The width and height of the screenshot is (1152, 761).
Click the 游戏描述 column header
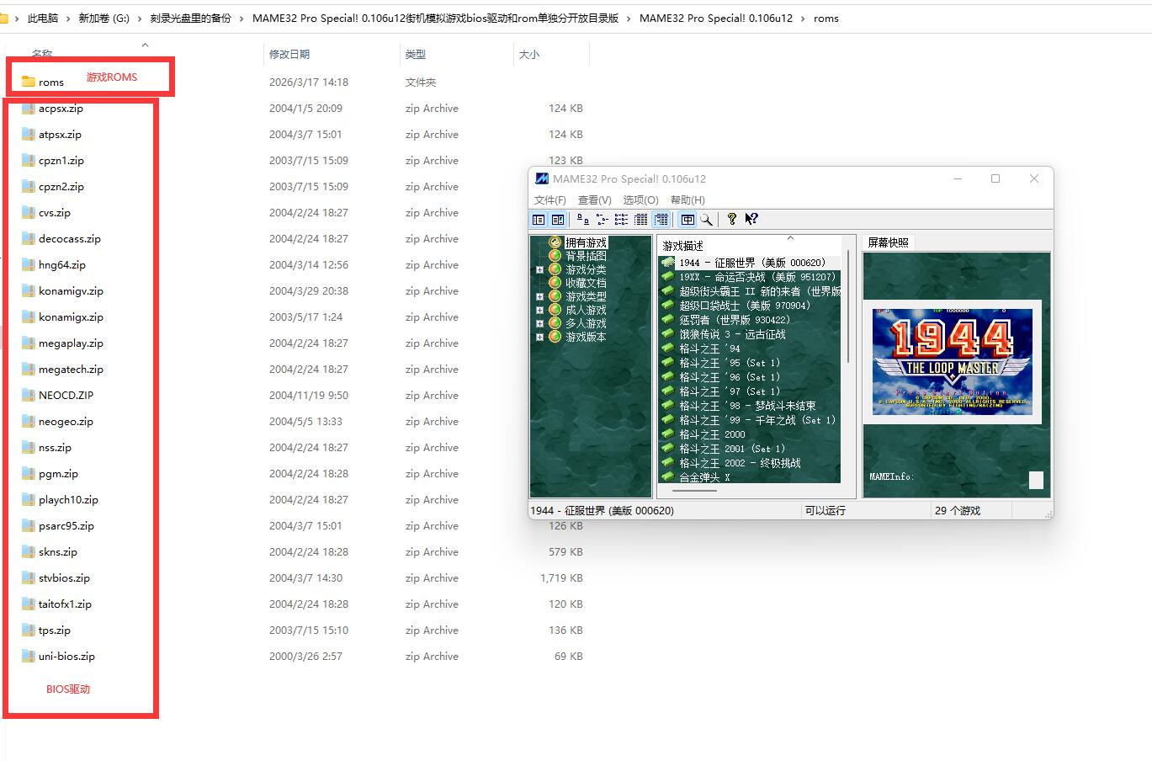pos(682,246)
